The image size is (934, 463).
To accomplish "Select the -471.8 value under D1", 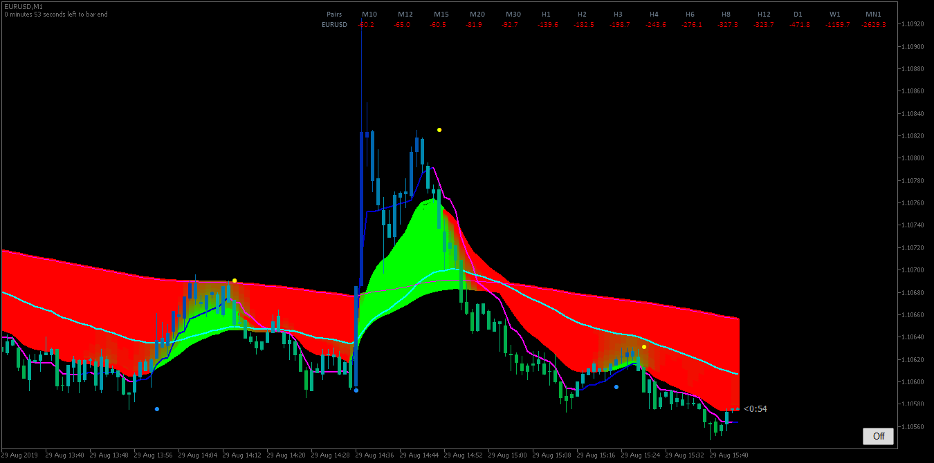I will (800, 25).
